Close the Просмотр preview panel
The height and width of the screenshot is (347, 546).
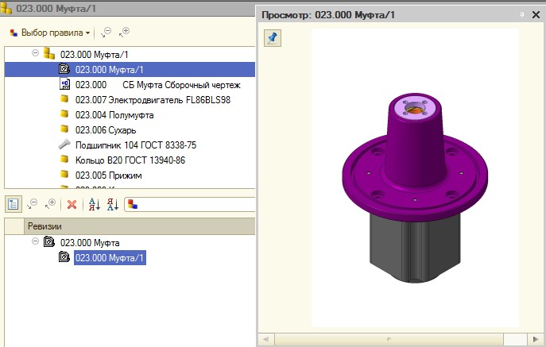[x=534, y=15]
